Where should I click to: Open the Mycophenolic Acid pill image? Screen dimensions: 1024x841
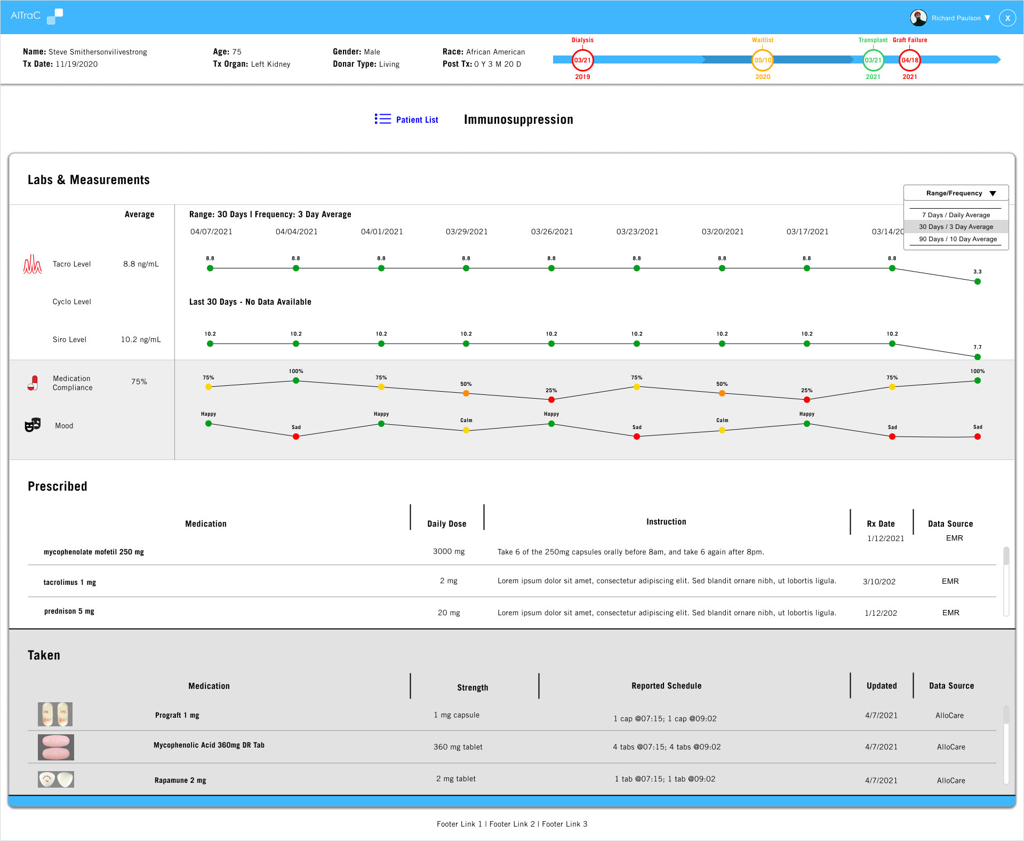(55, 747)
